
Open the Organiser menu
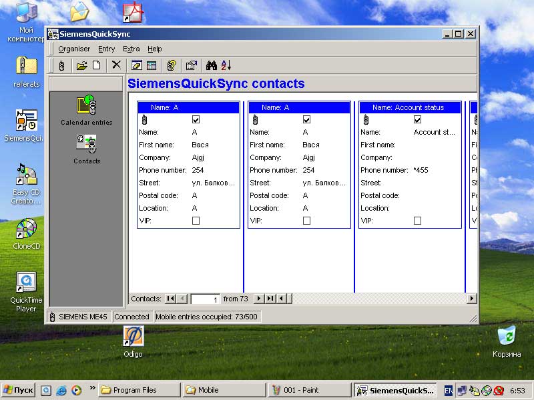pyautogui.click(x=74, y=49)
